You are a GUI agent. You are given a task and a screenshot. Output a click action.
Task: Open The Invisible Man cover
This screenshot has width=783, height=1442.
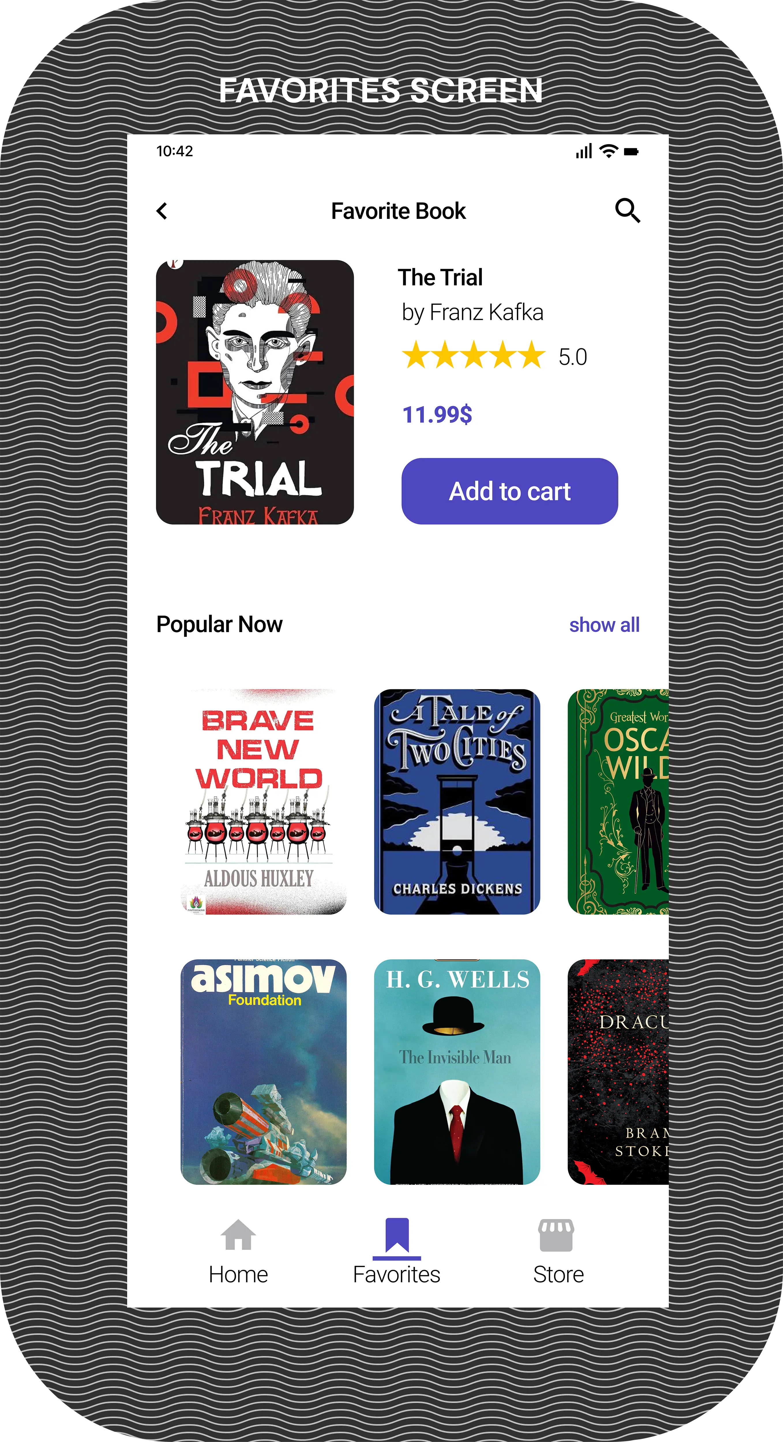[x=457, y=1072]
